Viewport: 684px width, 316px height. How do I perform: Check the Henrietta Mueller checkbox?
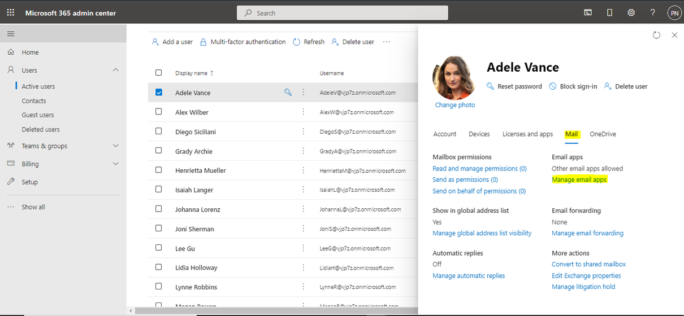(158, 170)
